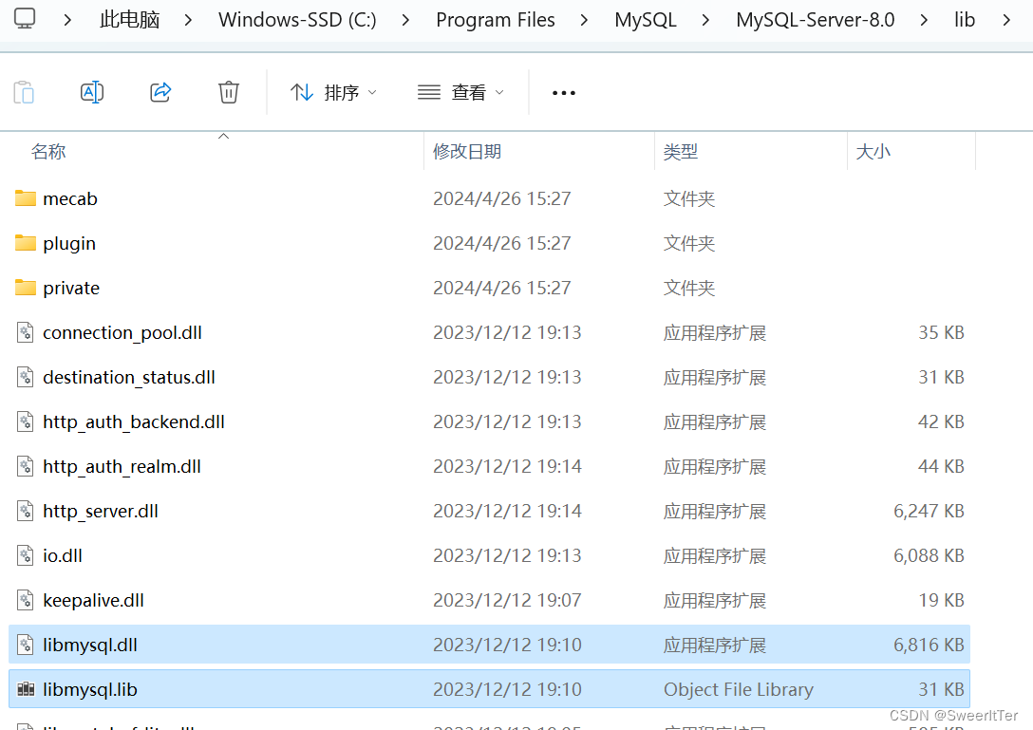
Task: Click the Share icon
Action: (160, 92)
